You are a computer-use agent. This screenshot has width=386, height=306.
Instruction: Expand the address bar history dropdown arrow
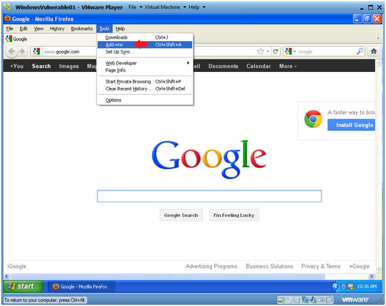click(x=268, y=52)
